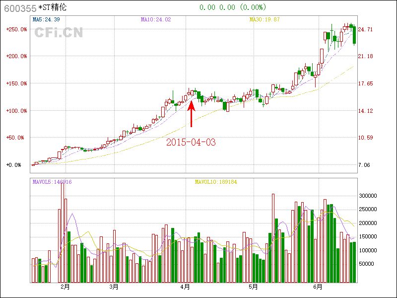Select the MA5:24.39 indicator label
This screenshot has width=397, height=298.
[46, 20]
